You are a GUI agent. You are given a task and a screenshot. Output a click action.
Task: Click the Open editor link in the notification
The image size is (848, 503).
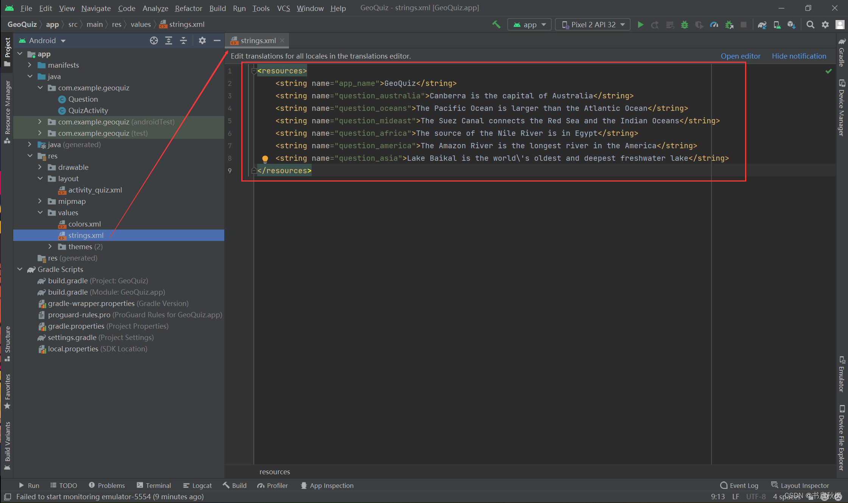tap(740, 56)
